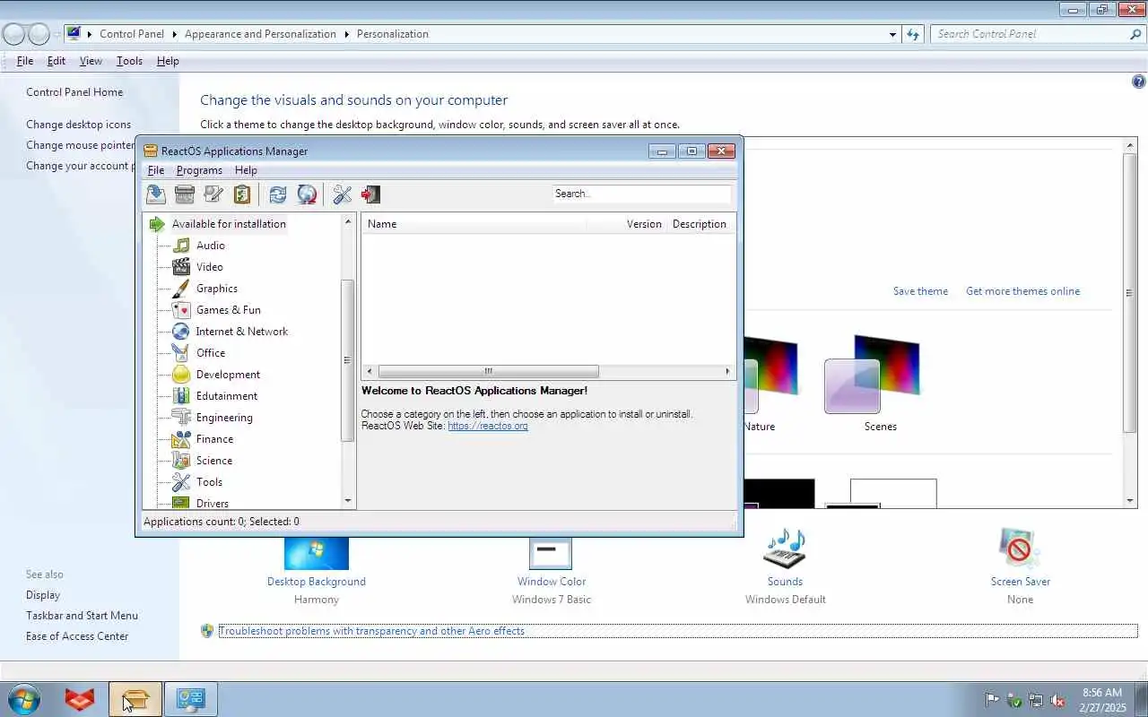Open Settings via the wrench and screwdriver icon
The image size is (1148, 717).
point(343,194)
